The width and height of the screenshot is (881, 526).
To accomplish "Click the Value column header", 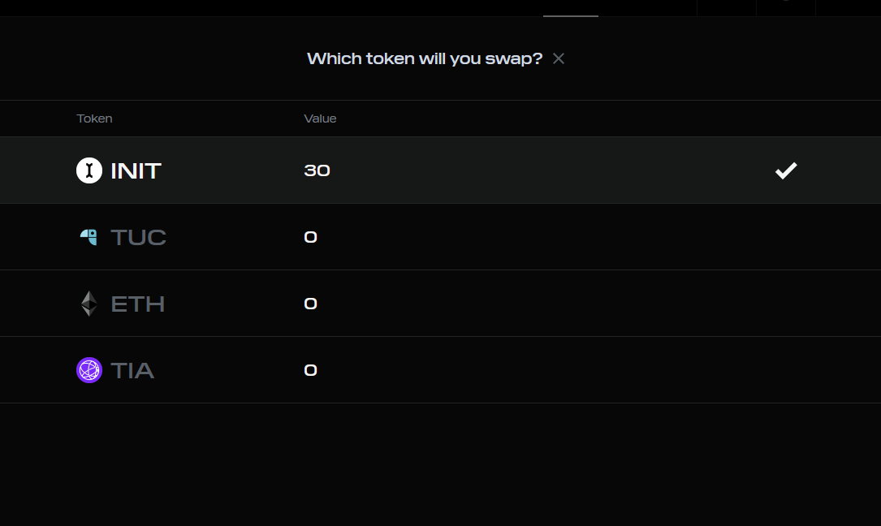I will pos(320,119).
